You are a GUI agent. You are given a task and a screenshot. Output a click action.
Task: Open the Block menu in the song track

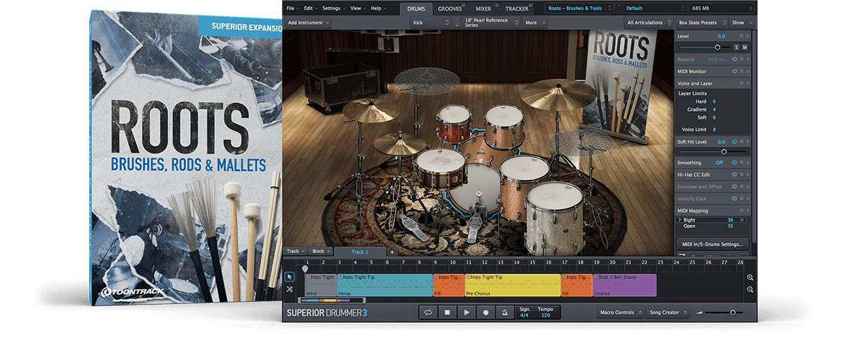(x=320, y=251)
